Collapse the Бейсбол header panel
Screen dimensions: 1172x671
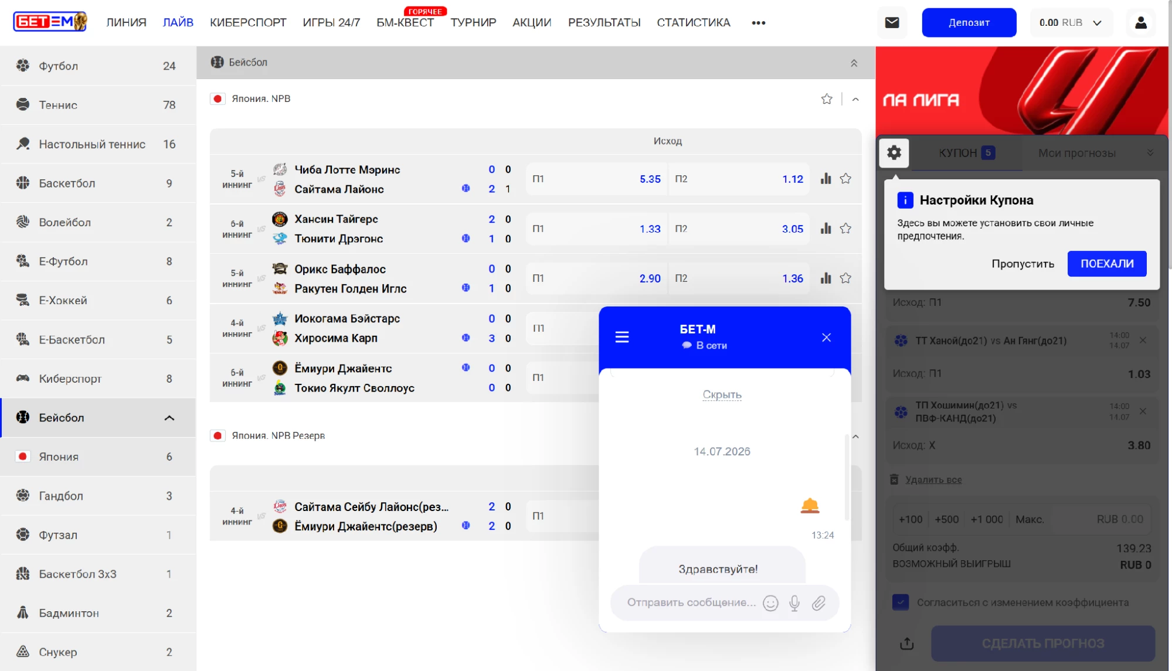click(x=854, y=63)
